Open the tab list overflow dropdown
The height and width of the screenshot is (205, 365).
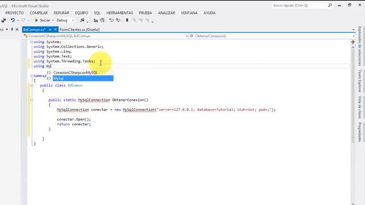354,30
